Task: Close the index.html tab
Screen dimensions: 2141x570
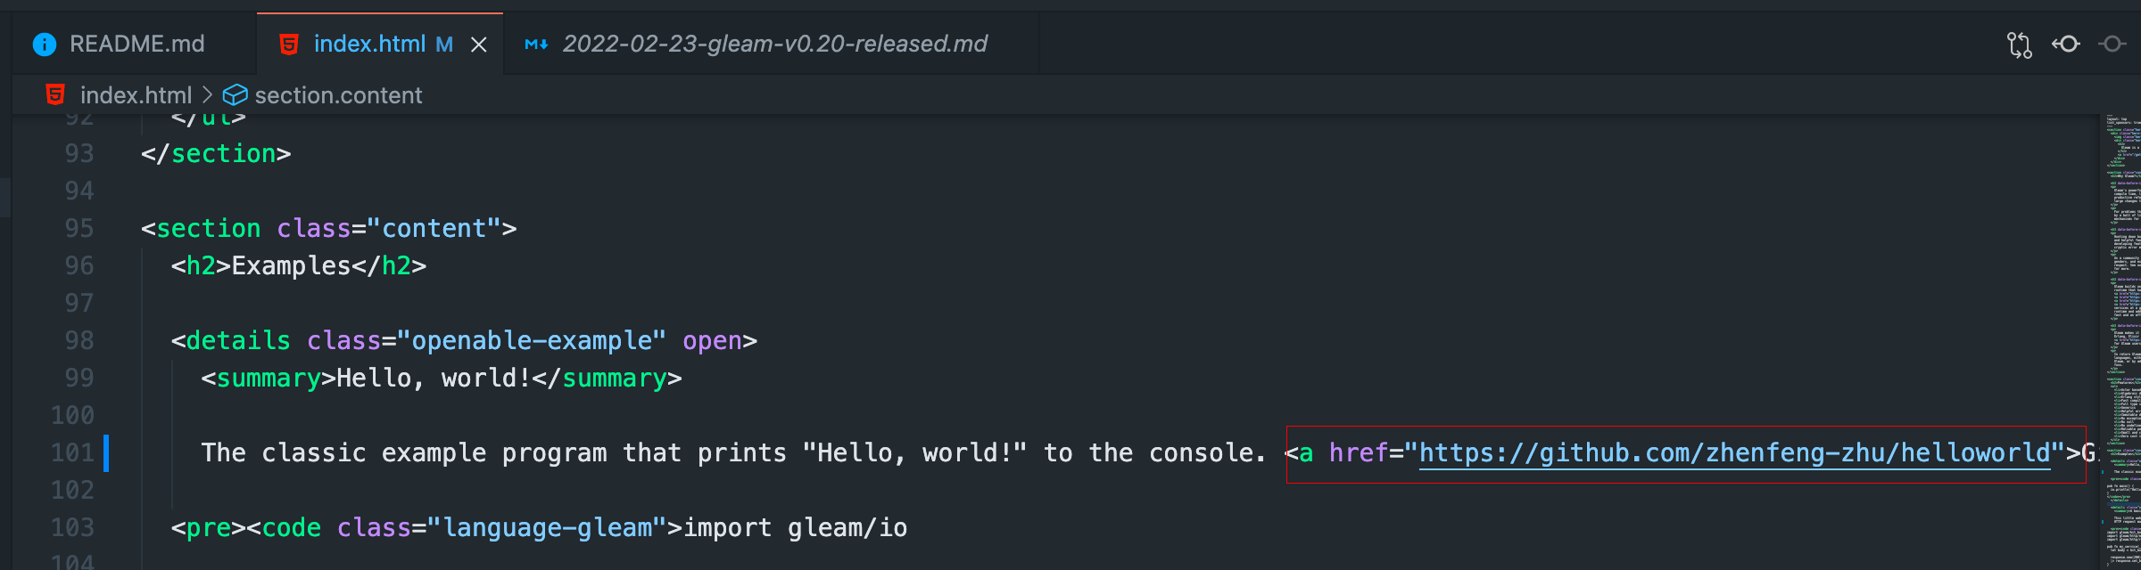Action: [479, 44]
